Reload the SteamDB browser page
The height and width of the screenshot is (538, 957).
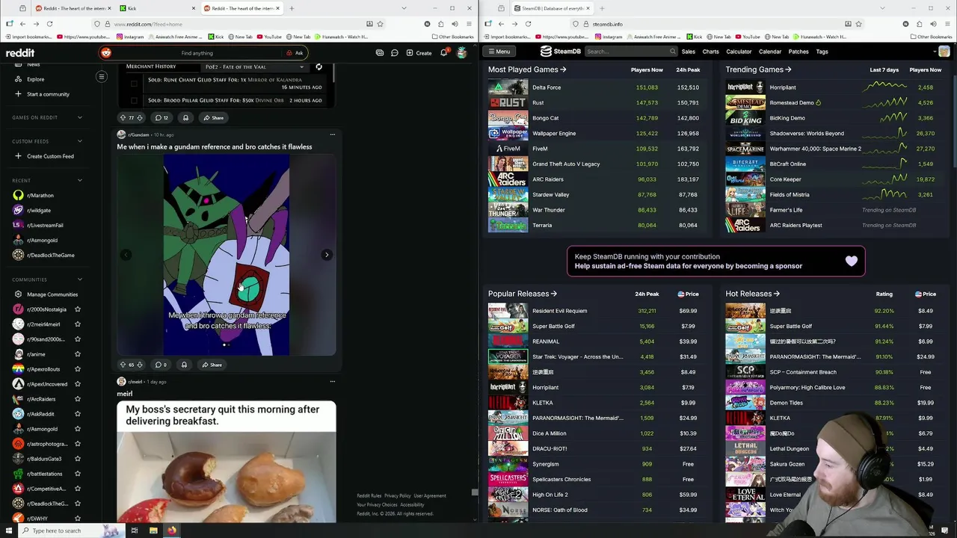[x=528, y=24]
